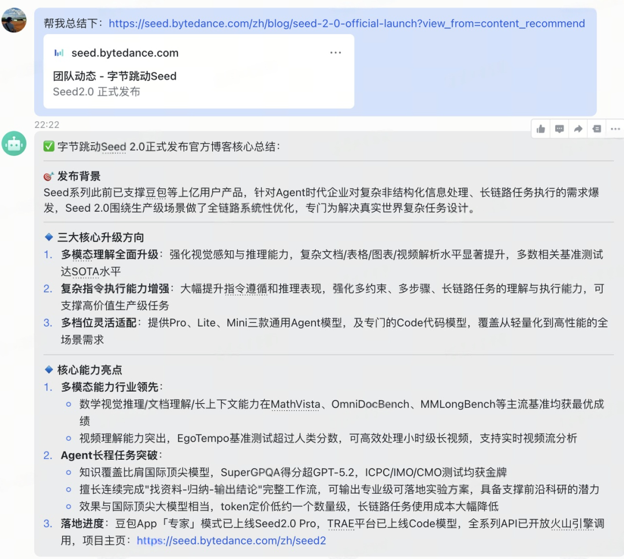Viewport: 624px width, 559px height.
Task: Open the seed-2-0-official-launch URL in the message
Action: [347, 24]
